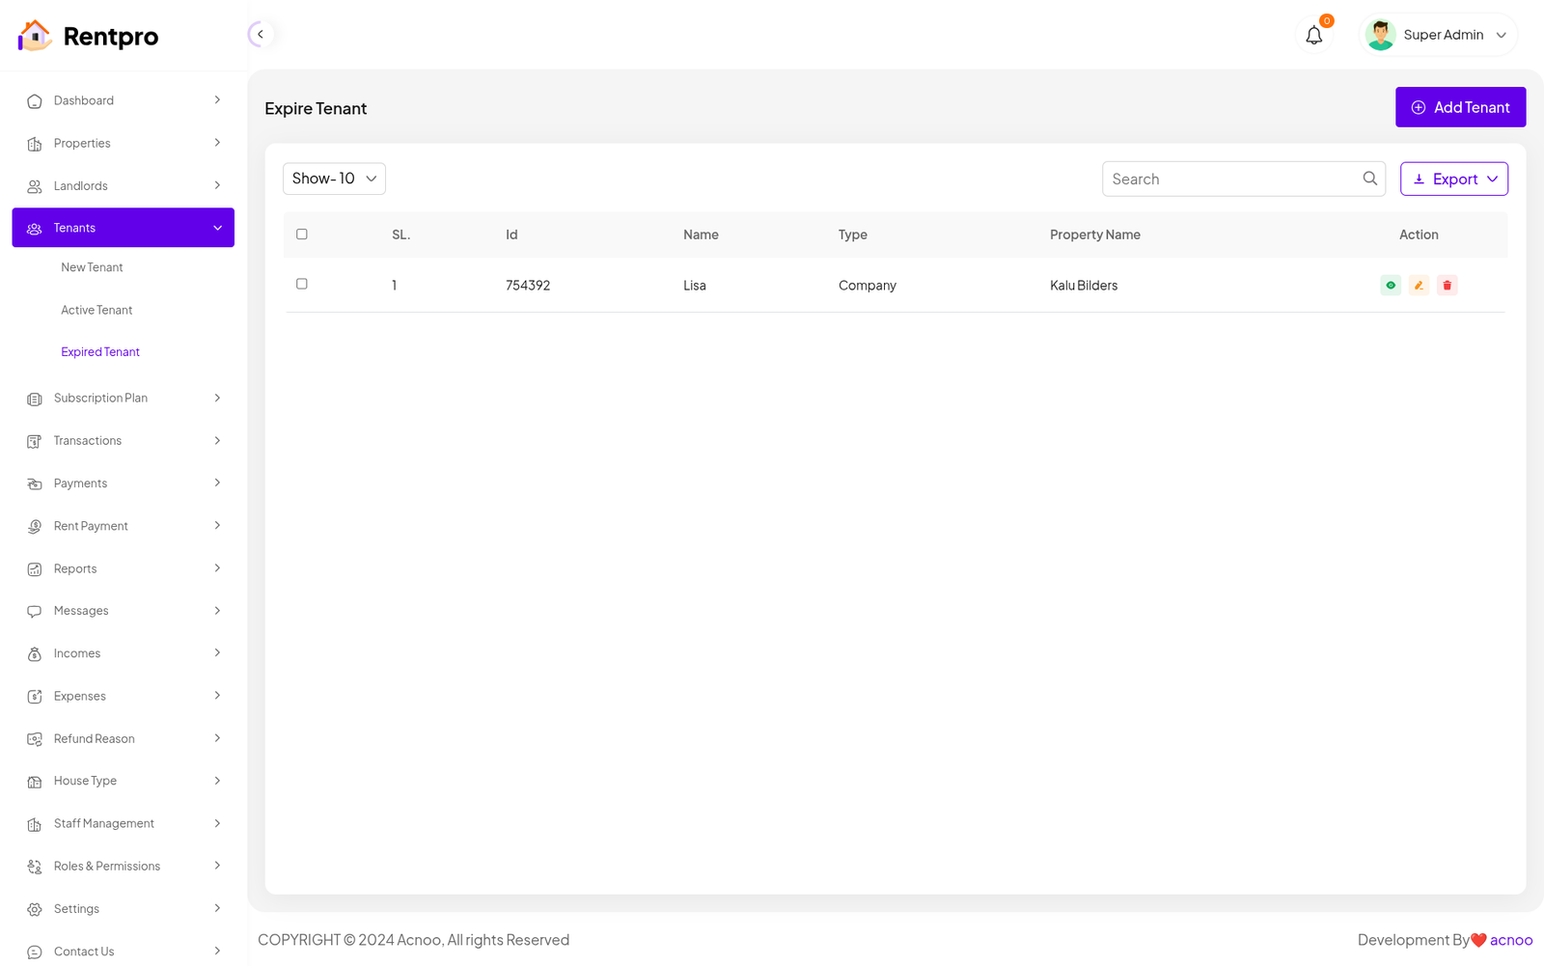1544x966 pixels.
Task: Click the notification bell icon
Action: pyautogui.click(x=1313, y=36)
